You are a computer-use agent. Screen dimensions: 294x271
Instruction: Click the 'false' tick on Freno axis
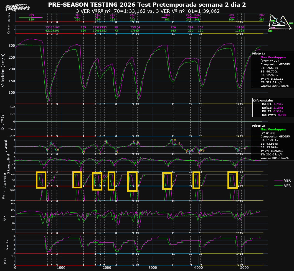tap(12, 200)
